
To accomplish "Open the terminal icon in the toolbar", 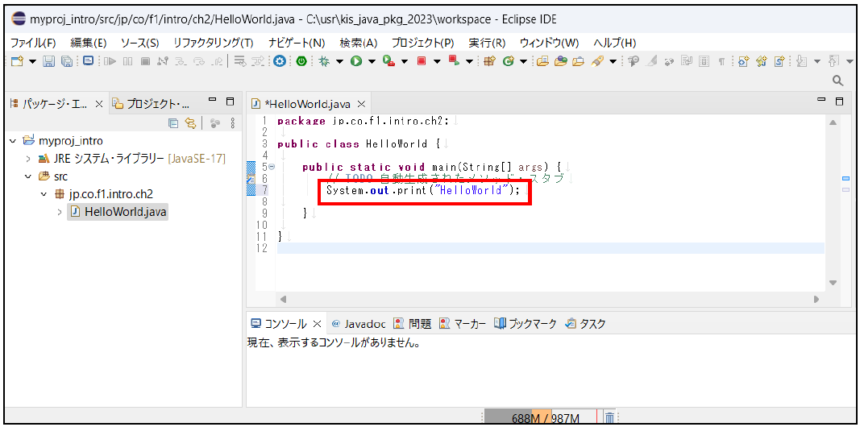I will (87, 61).
